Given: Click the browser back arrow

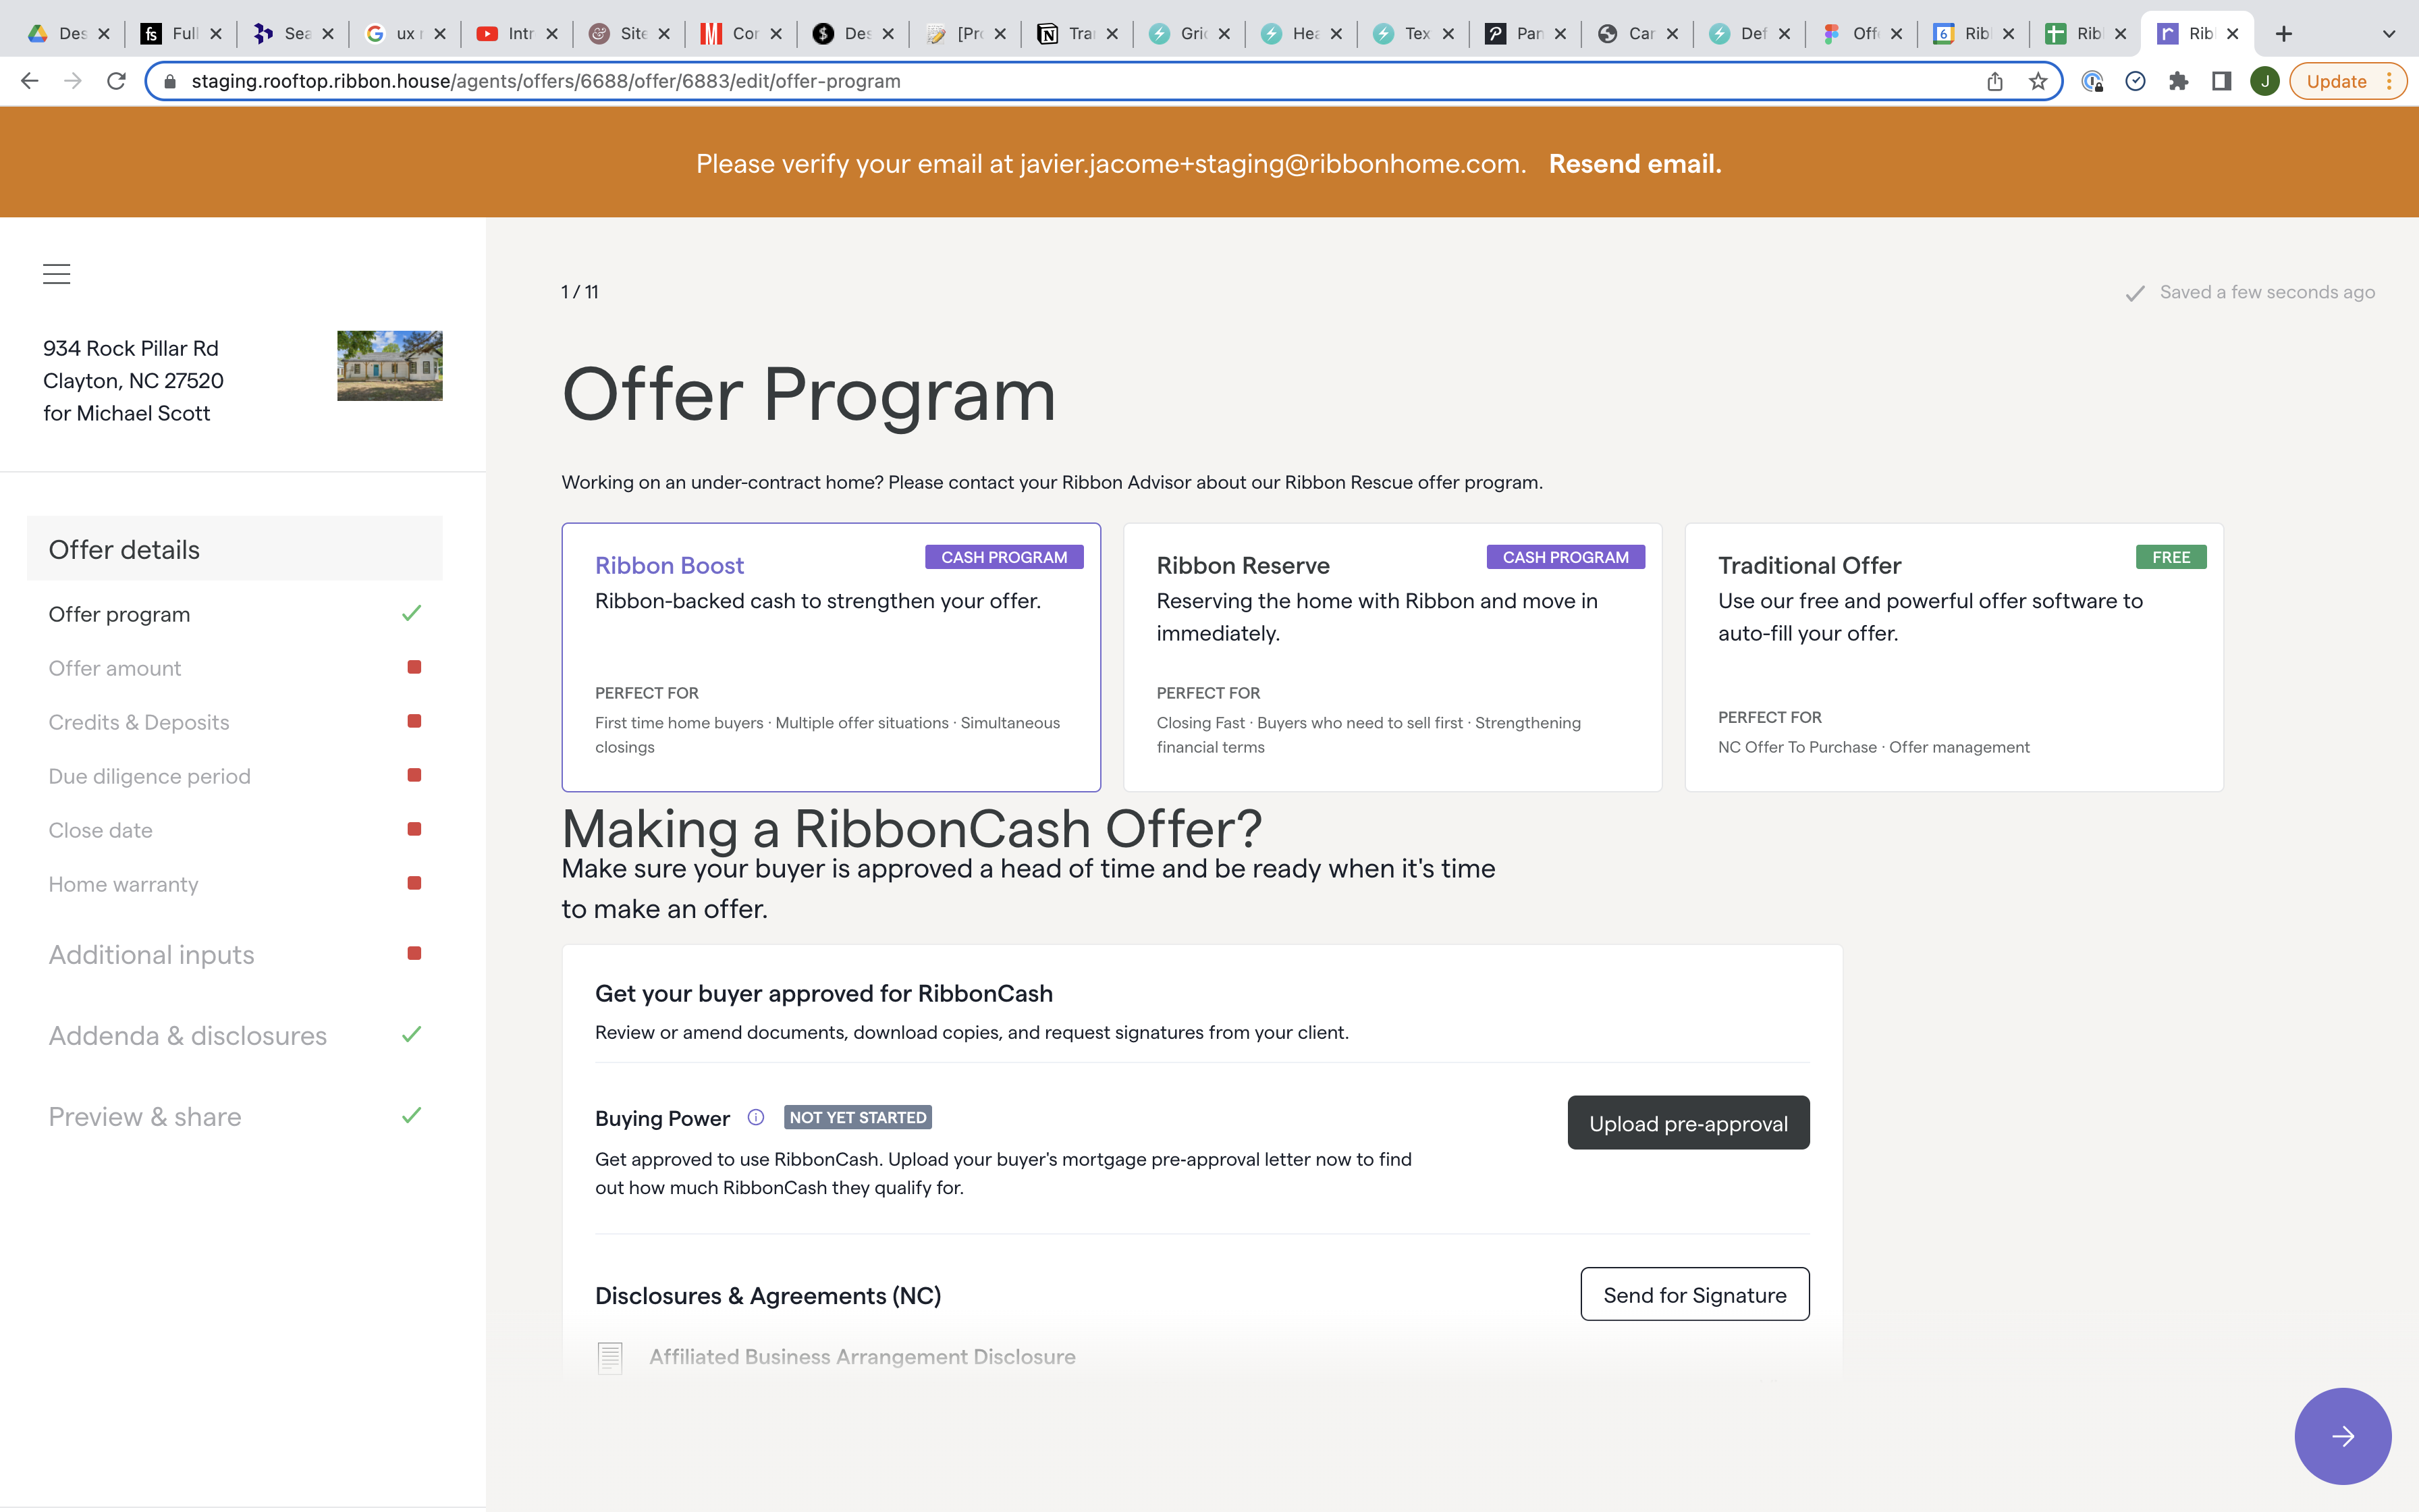Looking at the screenshot, I should (x=29, y=81).
